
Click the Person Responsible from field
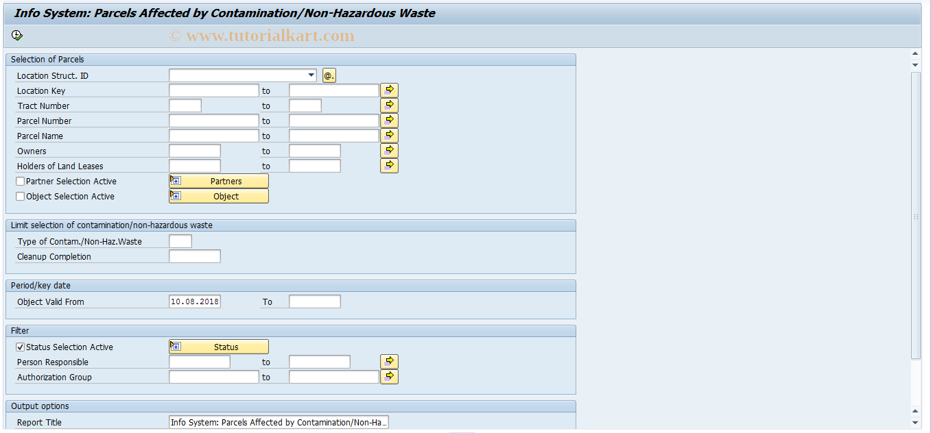200,362
